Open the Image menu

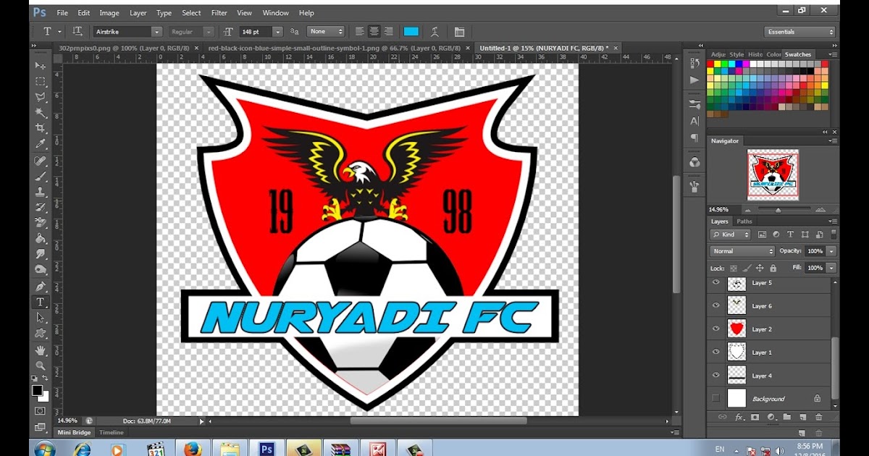[x=109, y=13]
